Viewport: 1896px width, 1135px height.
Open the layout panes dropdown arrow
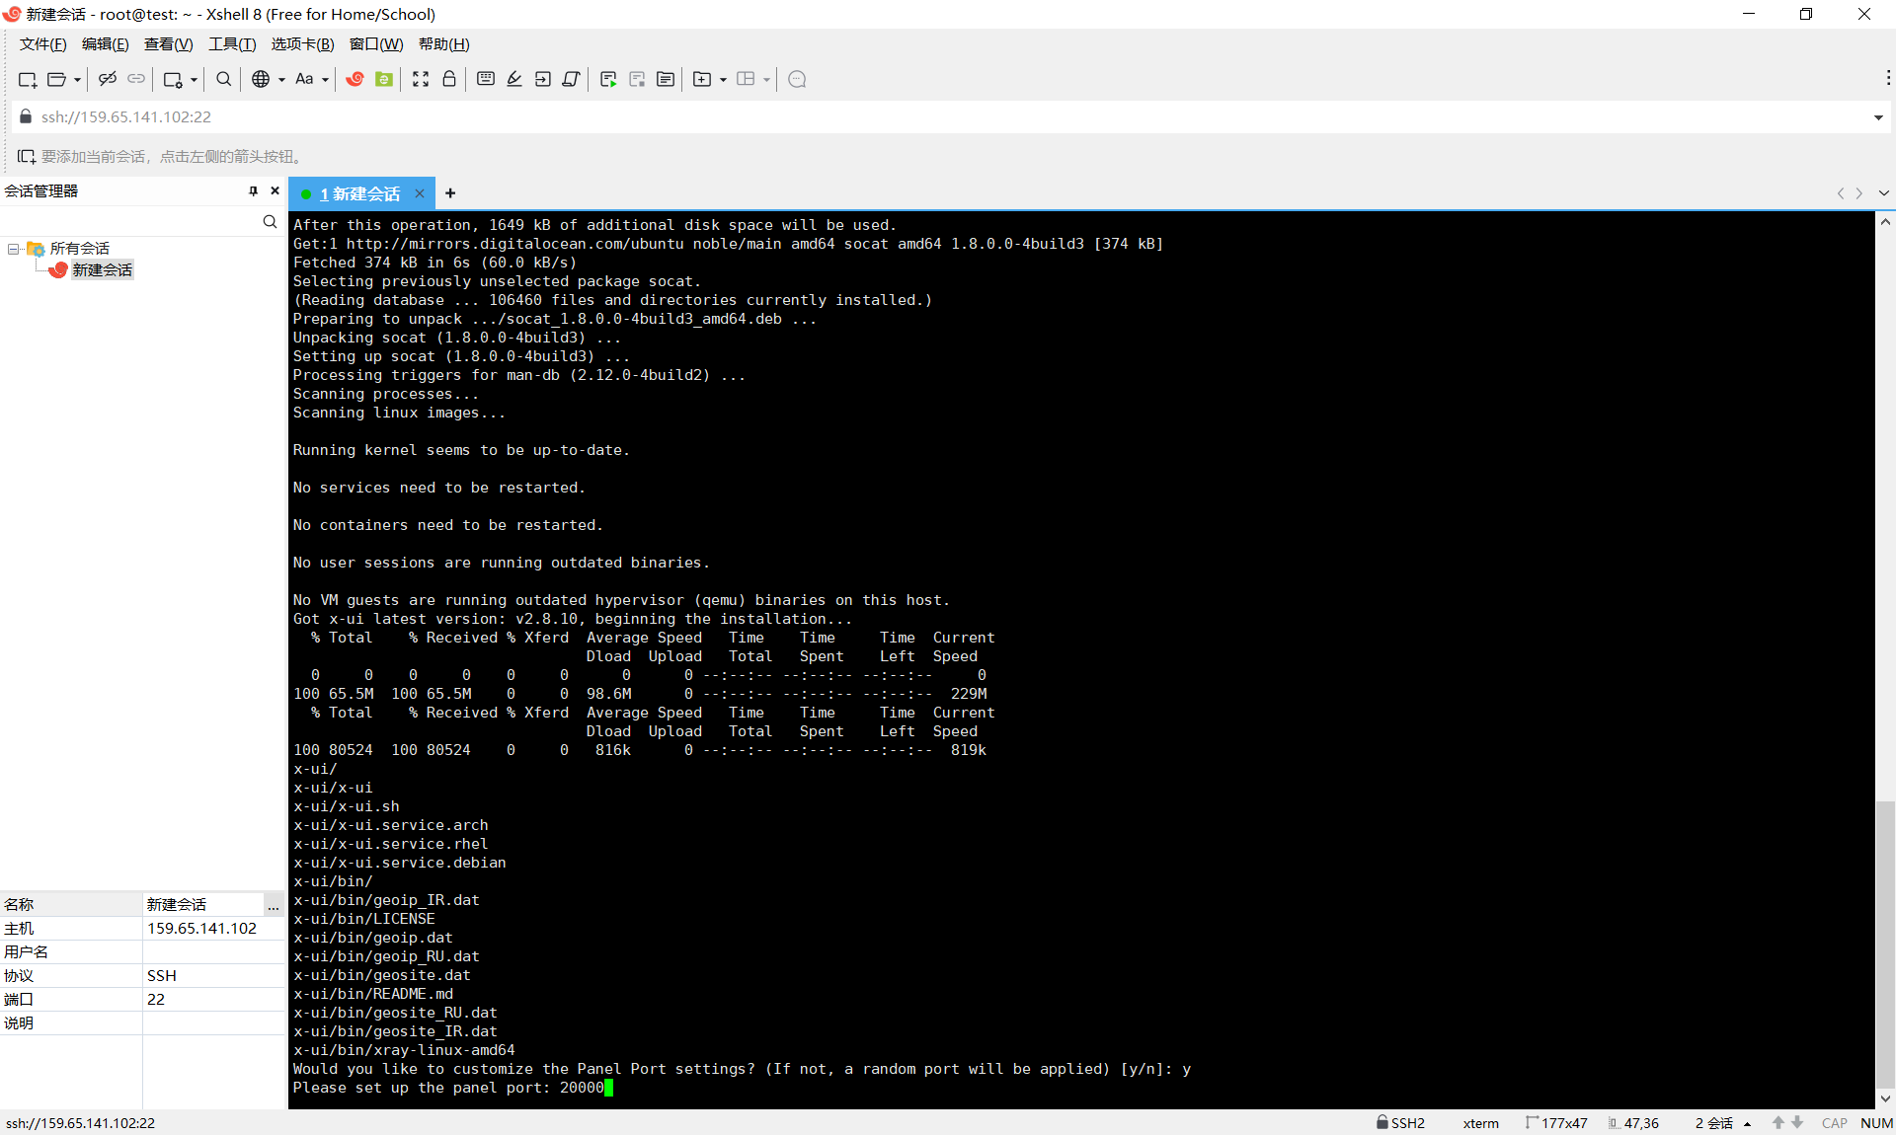click(766, 80)
